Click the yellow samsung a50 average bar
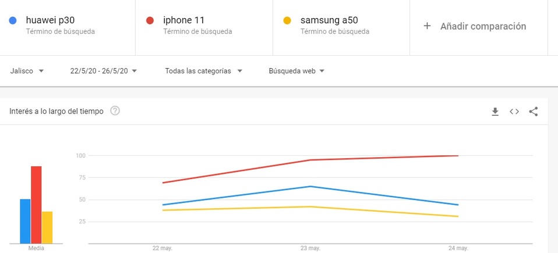 click(47, 227)
